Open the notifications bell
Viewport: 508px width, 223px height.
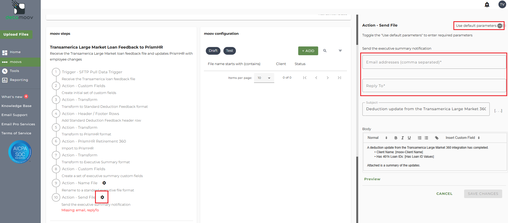click(487, 5)
